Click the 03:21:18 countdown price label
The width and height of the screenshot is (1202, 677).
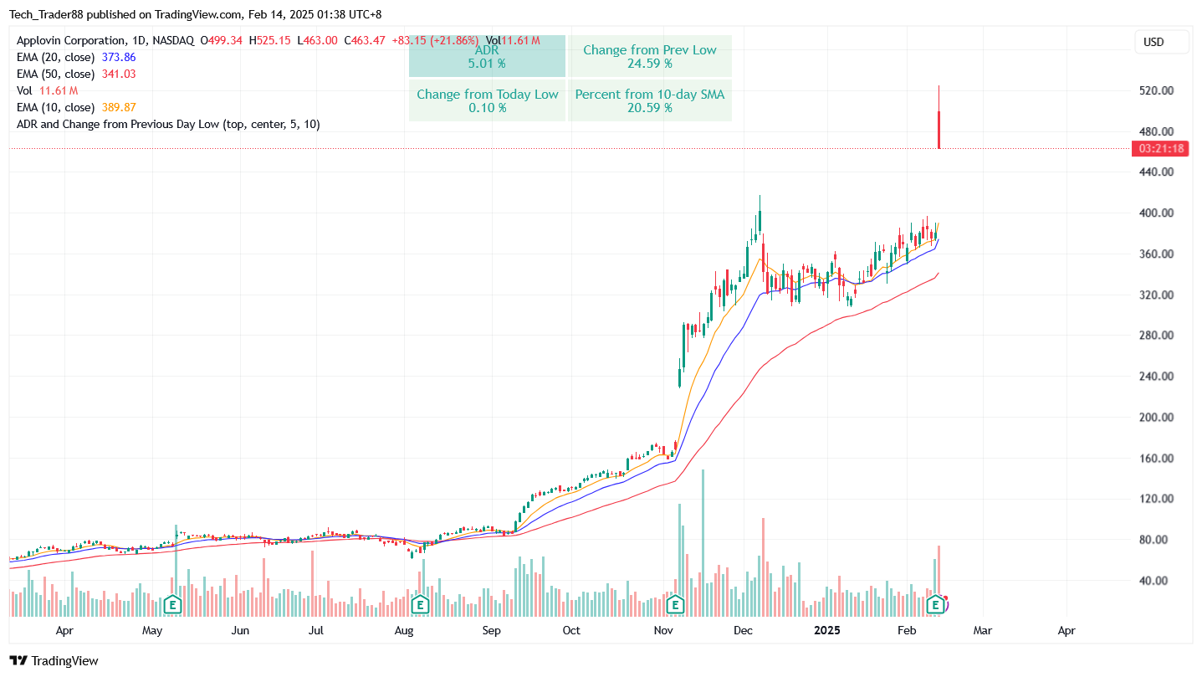tap(1161, 149)
